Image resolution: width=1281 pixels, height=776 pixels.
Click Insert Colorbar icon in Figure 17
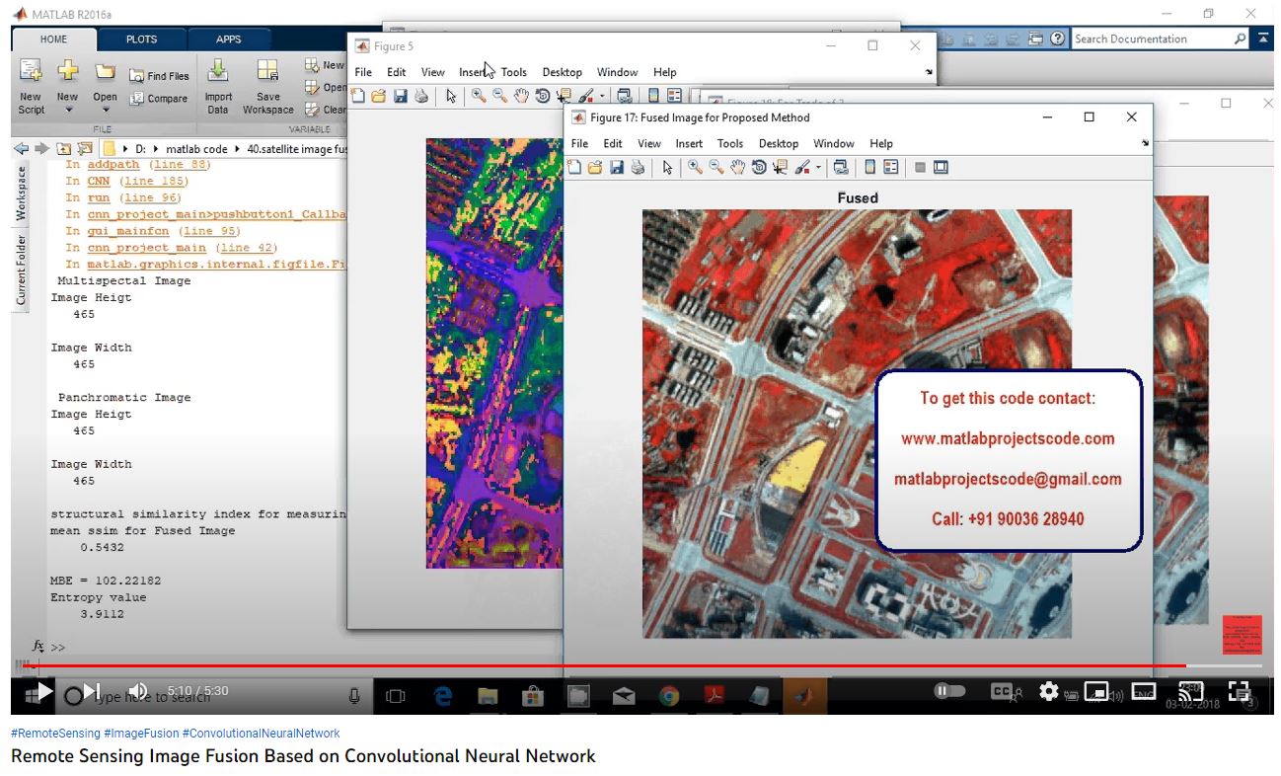click(x=869, y=168)
